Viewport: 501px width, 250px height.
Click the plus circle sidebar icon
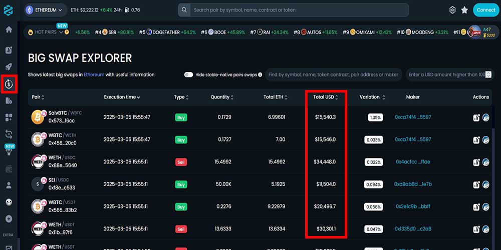click(9, 219)
